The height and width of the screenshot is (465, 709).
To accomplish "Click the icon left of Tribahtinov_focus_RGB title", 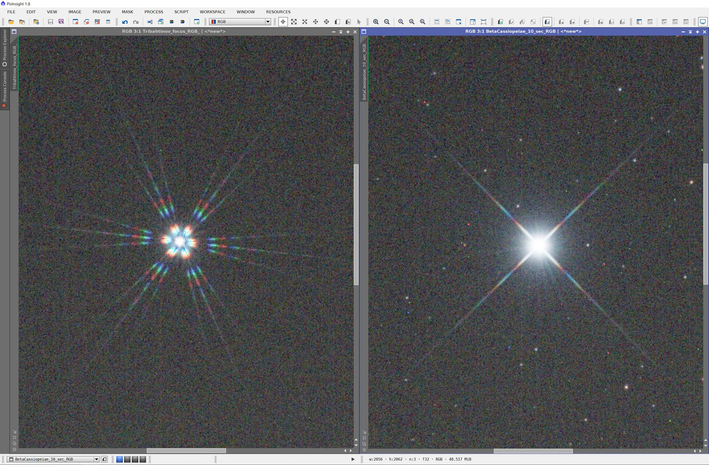I will pos(14,31).
